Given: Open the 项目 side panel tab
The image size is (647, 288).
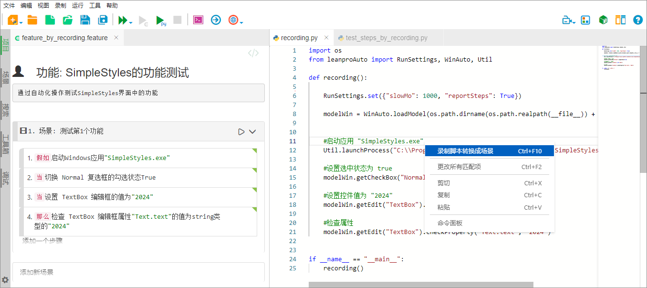Looking at the screenshot, I should (5, 45).
